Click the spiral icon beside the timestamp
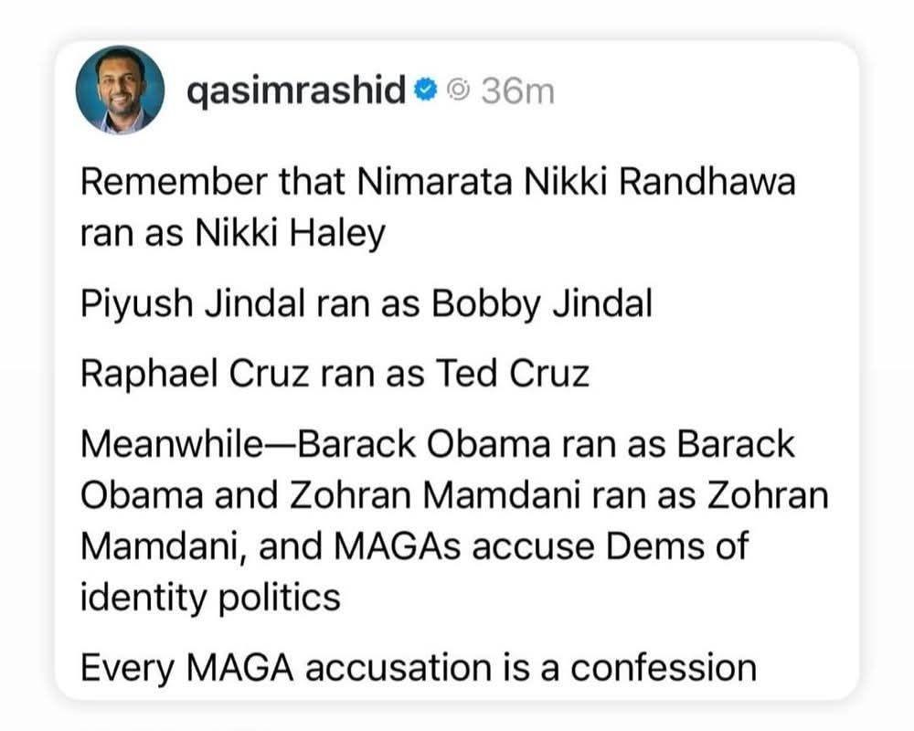This screenshot has width=914, height=731. (x=458, y=90)
